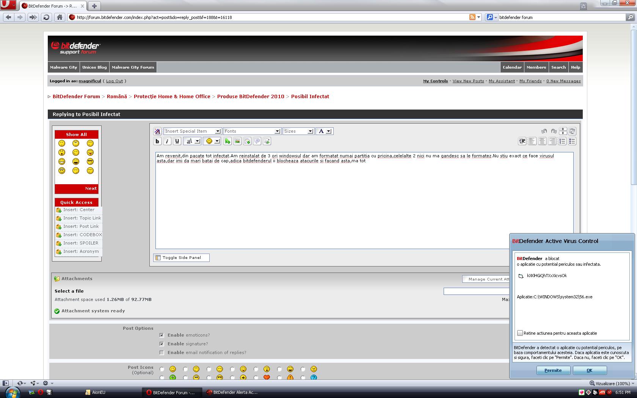Uncheck Enable emoticons option

(162, 335)
